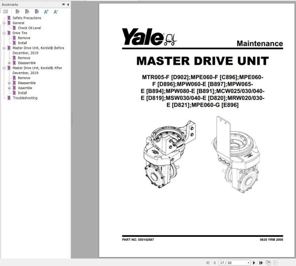Open the page number dropdown
This screenshot has width=296, height=266.
pos(248,263)
